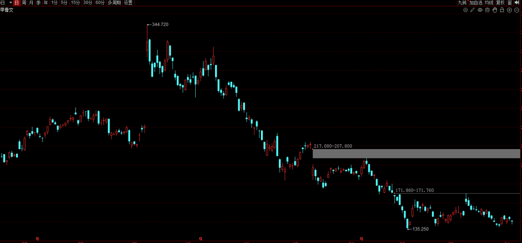Open the 窗 window layout menu
Viewport: 522px width, 243px height.
[509, 3]
